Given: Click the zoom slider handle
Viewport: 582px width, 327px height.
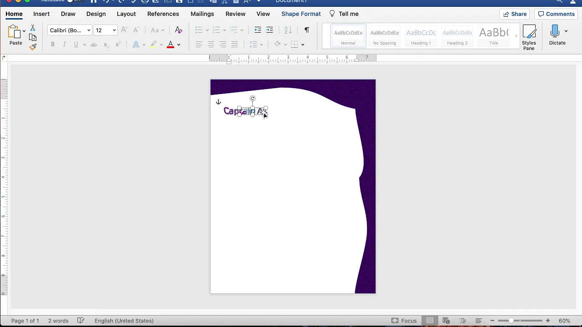Looking at the screenshot, I should (511, 321).
